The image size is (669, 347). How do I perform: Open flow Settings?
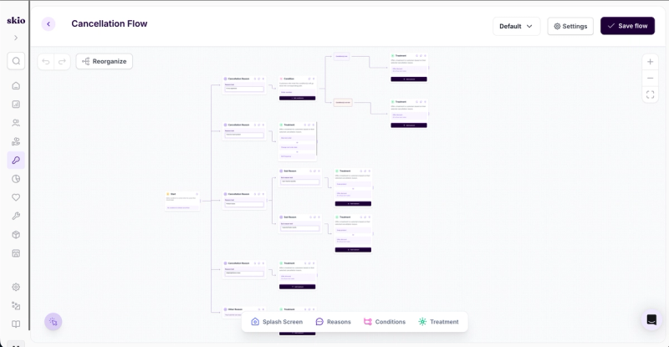coord(570,26)
